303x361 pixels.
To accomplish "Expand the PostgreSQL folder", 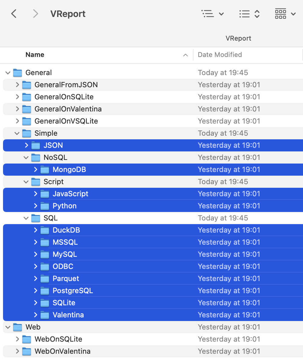I will coord(35,291).
